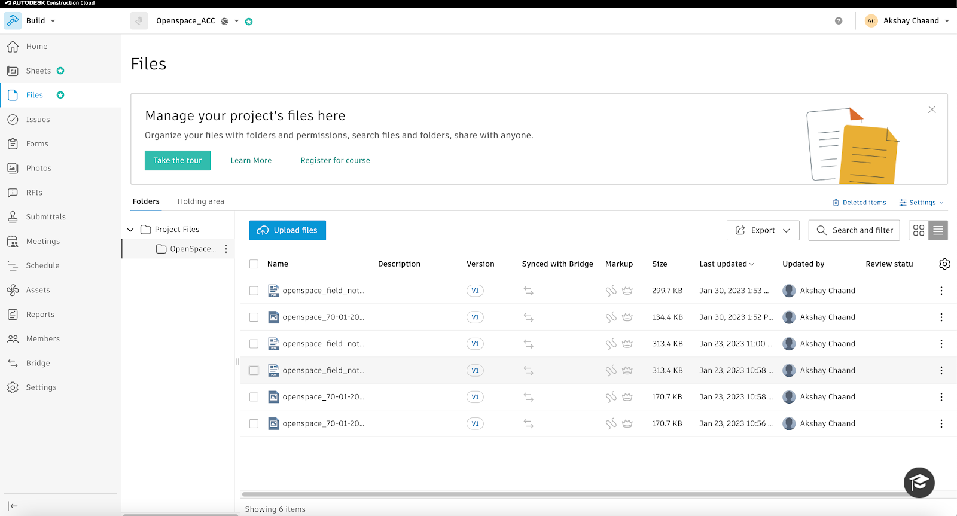This screenshot has width=957, height=516.
Task: Click the Upload files button
Action: (288, 230)
